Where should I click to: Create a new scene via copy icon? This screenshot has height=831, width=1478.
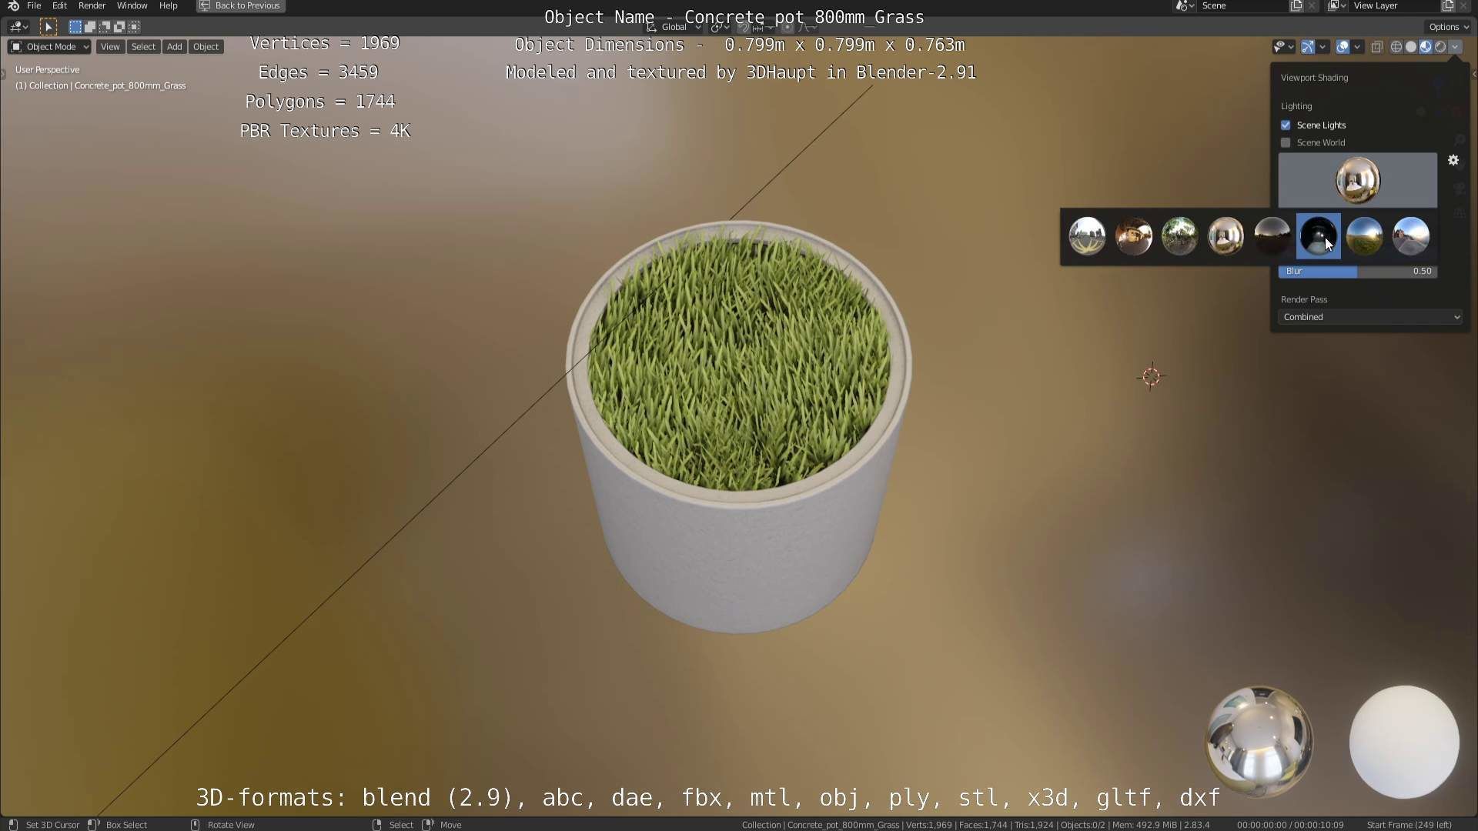[1296, 5]
